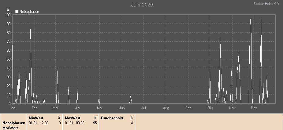The image size is (283, 130).
Task: Select the Dez marker on the time axis
Action: click(254, 108)
